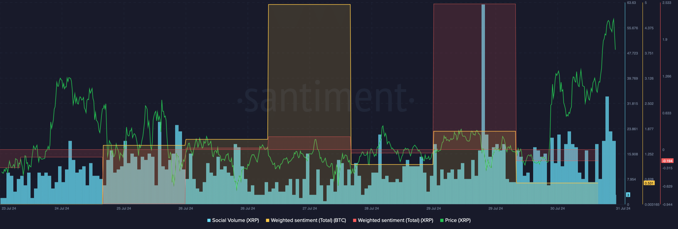The height and width of the screenshot is (229, 678).
Task: Click the 2.533 price axis value
Action: click(667, 3)
